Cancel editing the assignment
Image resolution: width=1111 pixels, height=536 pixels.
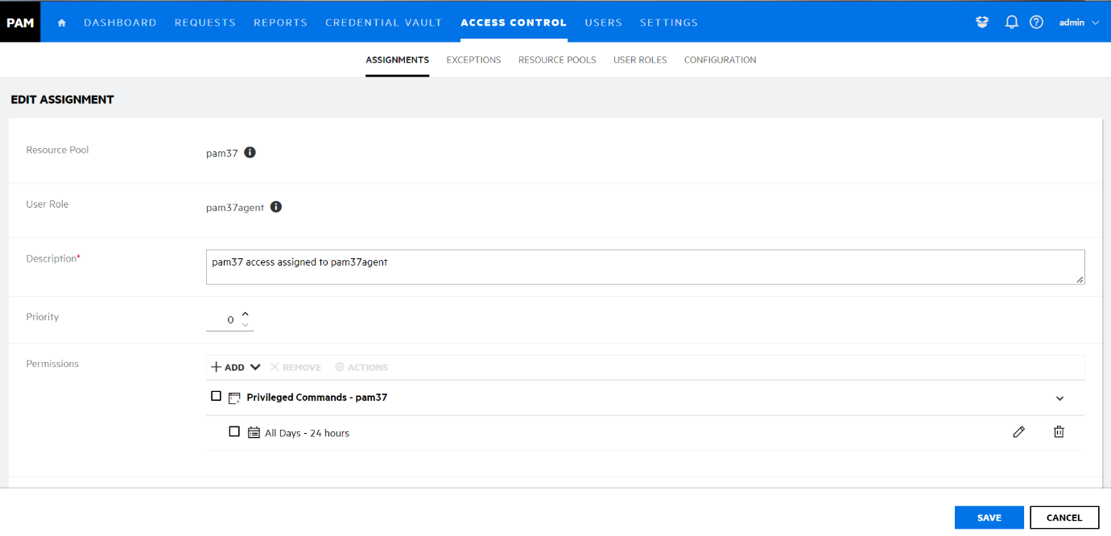coord(1064,517)
